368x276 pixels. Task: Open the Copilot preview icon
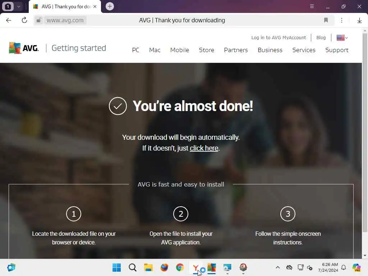356,267
